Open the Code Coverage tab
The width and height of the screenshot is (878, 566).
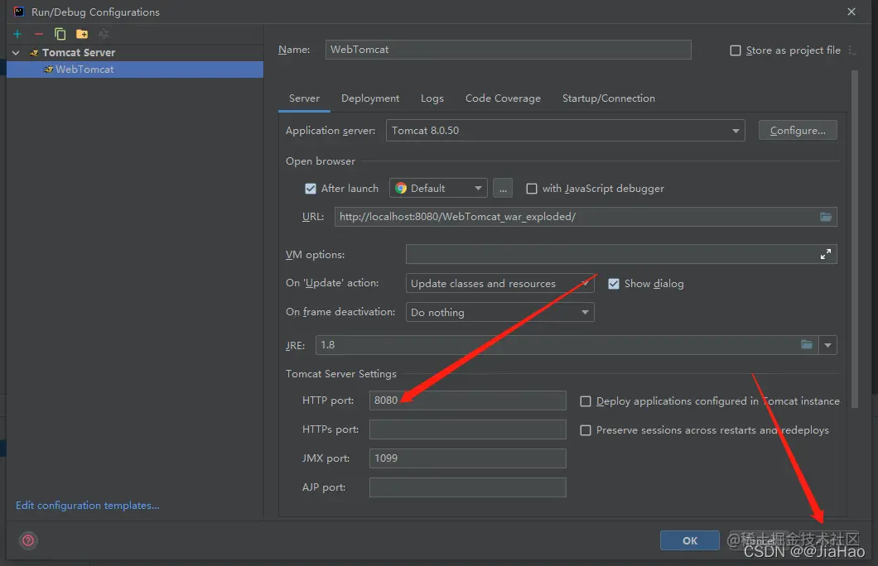point(503,98)
